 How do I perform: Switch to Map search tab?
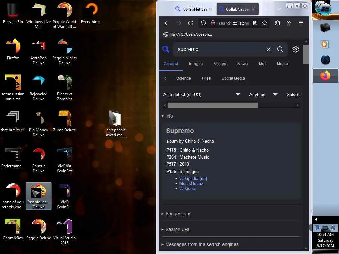click(263, 64)
